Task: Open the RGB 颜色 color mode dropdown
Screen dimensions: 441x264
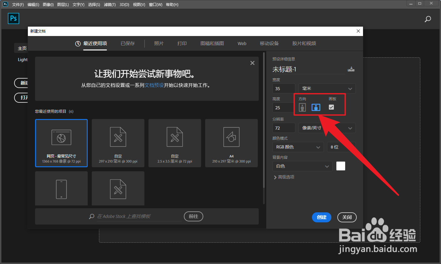Action: coord(298,147)
